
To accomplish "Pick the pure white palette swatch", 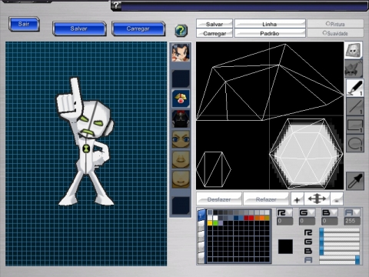I will (215, 218).
